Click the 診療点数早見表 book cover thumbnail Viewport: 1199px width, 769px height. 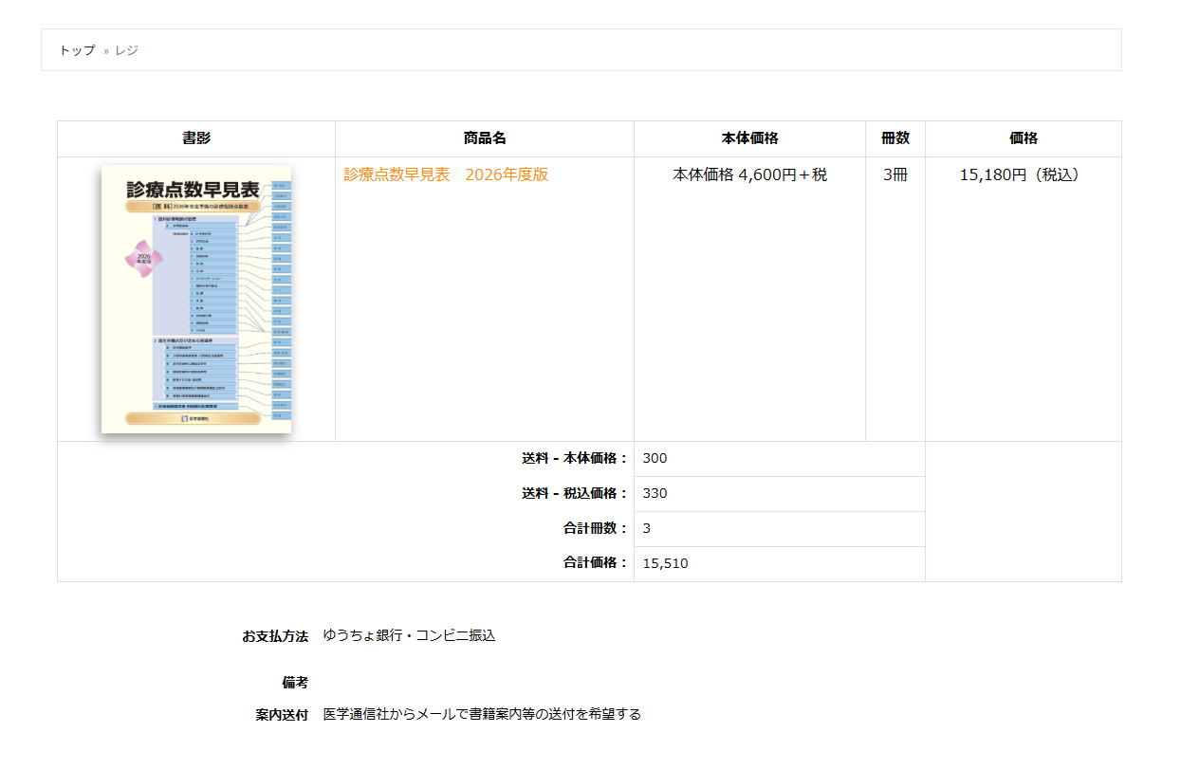tap(196, 299)
